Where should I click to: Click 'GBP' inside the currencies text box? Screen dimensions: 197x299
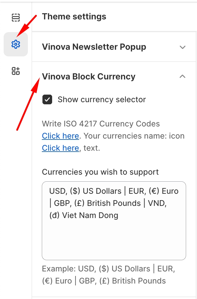click(62, 203)
